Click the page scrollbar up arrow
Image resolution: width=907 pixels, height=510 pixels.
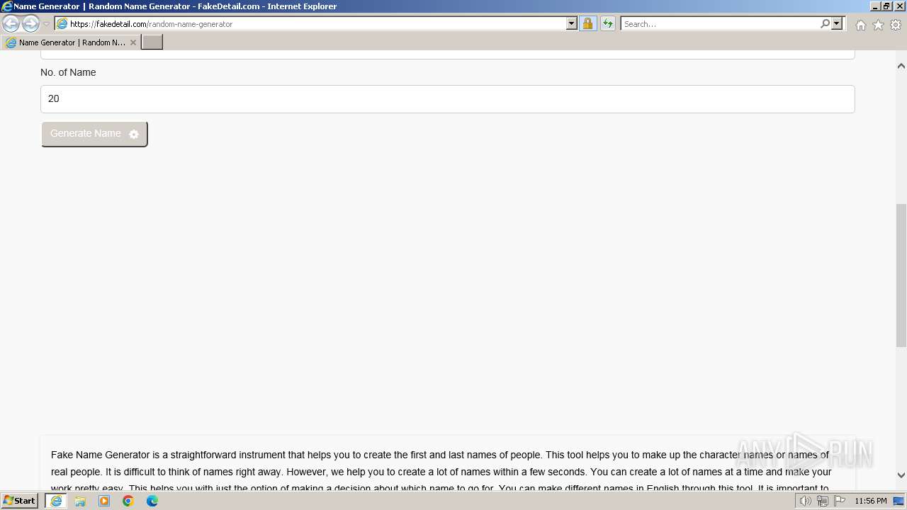tap(901, 66)
